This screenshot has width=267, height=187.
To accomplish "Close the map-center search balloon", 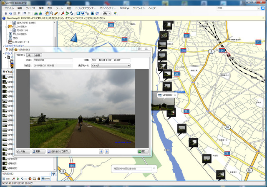I will click(154, 168).
